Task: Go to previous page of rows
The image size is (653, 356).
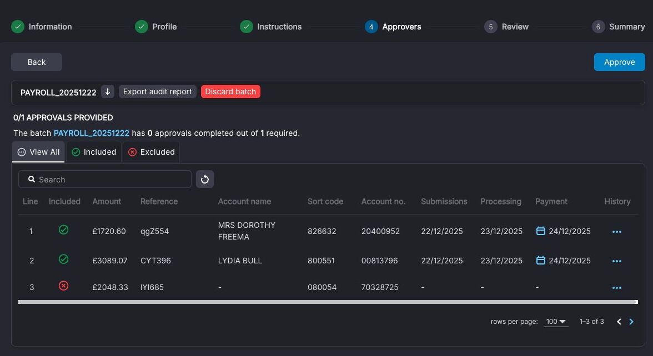Action: click(619, 322)
